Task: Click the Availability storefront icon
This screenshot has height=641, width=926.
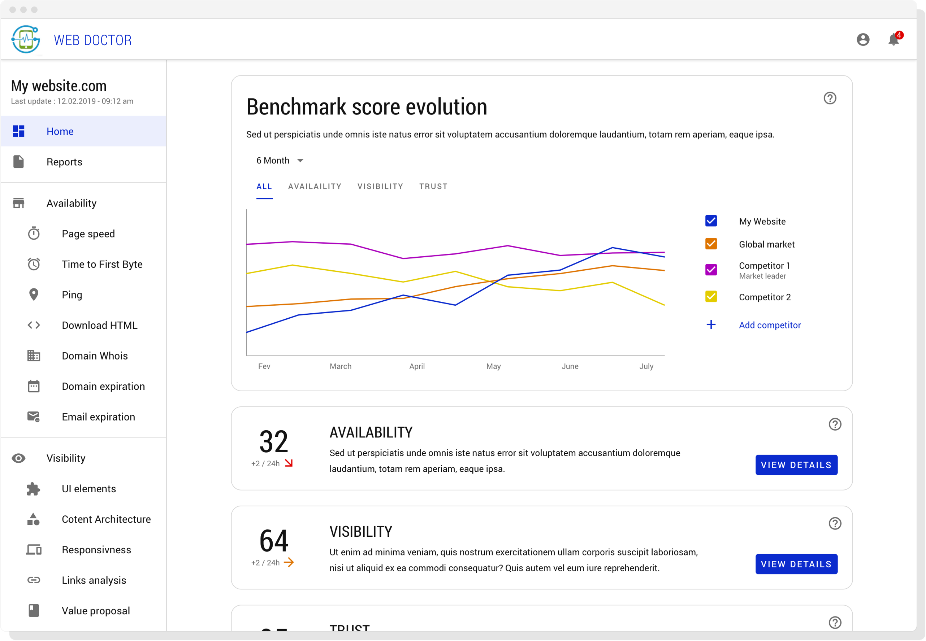Action: tap(18, 203)
